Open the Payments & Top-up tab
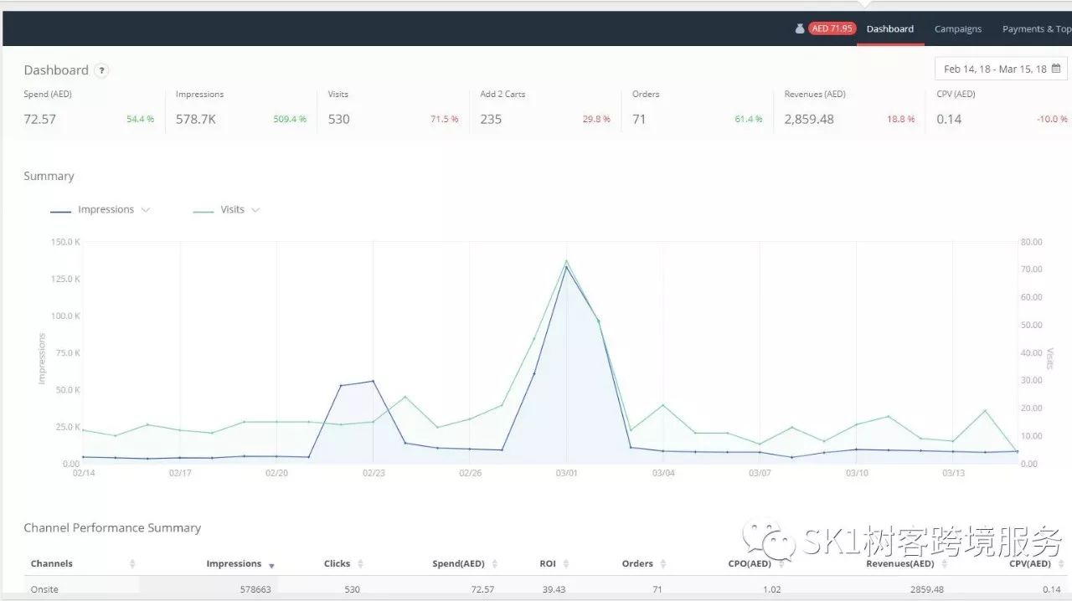The image size is (1072, 601). click(x=1037, y=28)
